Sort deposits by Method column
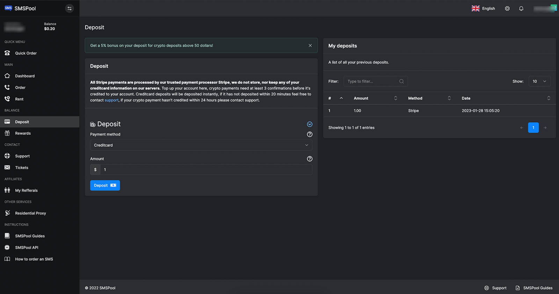 click(x=430, y=98)
